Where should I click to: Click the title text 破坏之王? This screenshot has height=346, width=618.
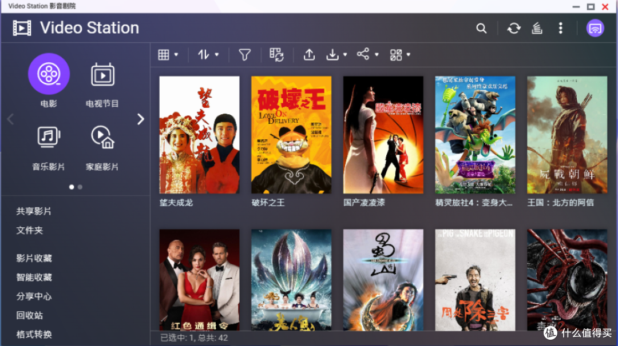pyautogui.click(x=268, y=203)
